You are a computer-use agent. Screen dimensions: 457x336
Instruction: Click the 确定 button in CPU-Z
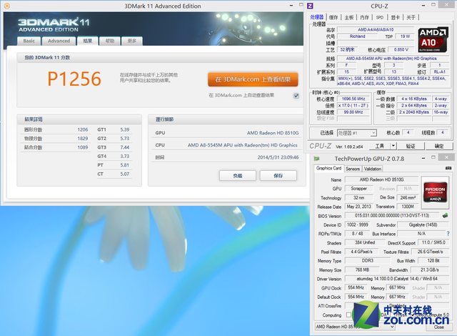439,146
